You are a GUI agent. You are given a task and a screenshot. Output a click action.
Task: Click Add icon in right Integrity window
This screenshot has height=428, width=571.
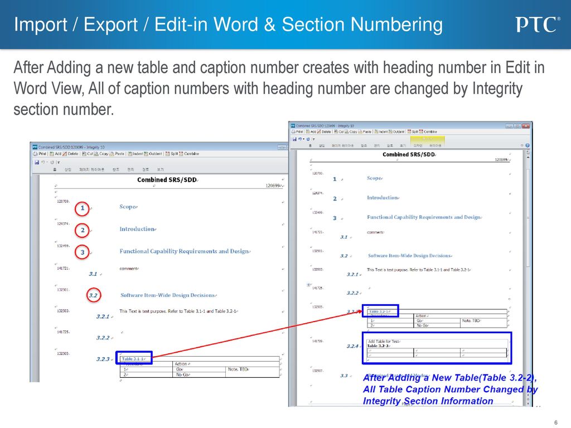(308, 132)
